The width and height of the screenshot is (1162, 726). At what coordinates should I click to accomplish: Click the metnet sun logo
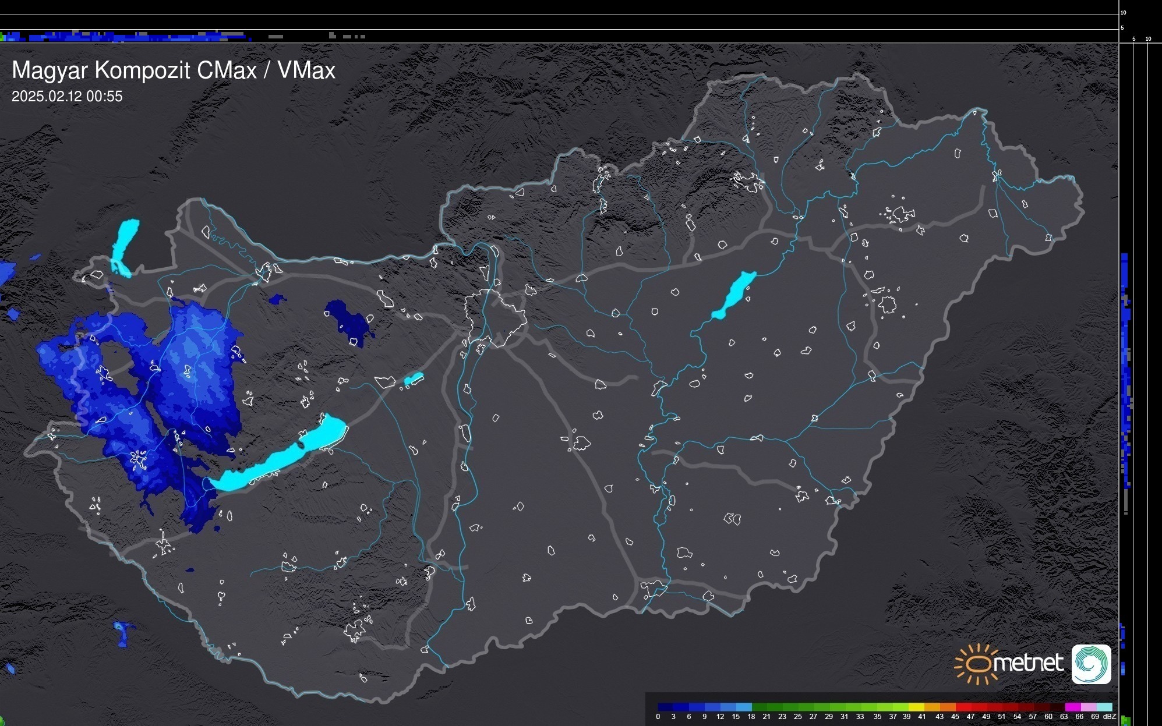coord(977,664)
